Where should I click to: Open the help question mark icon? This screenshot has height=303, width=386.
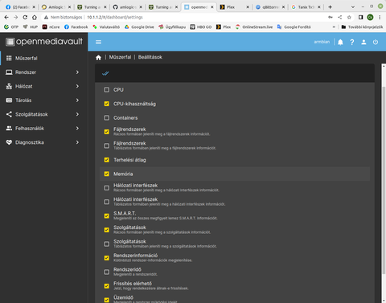point(352,42)
